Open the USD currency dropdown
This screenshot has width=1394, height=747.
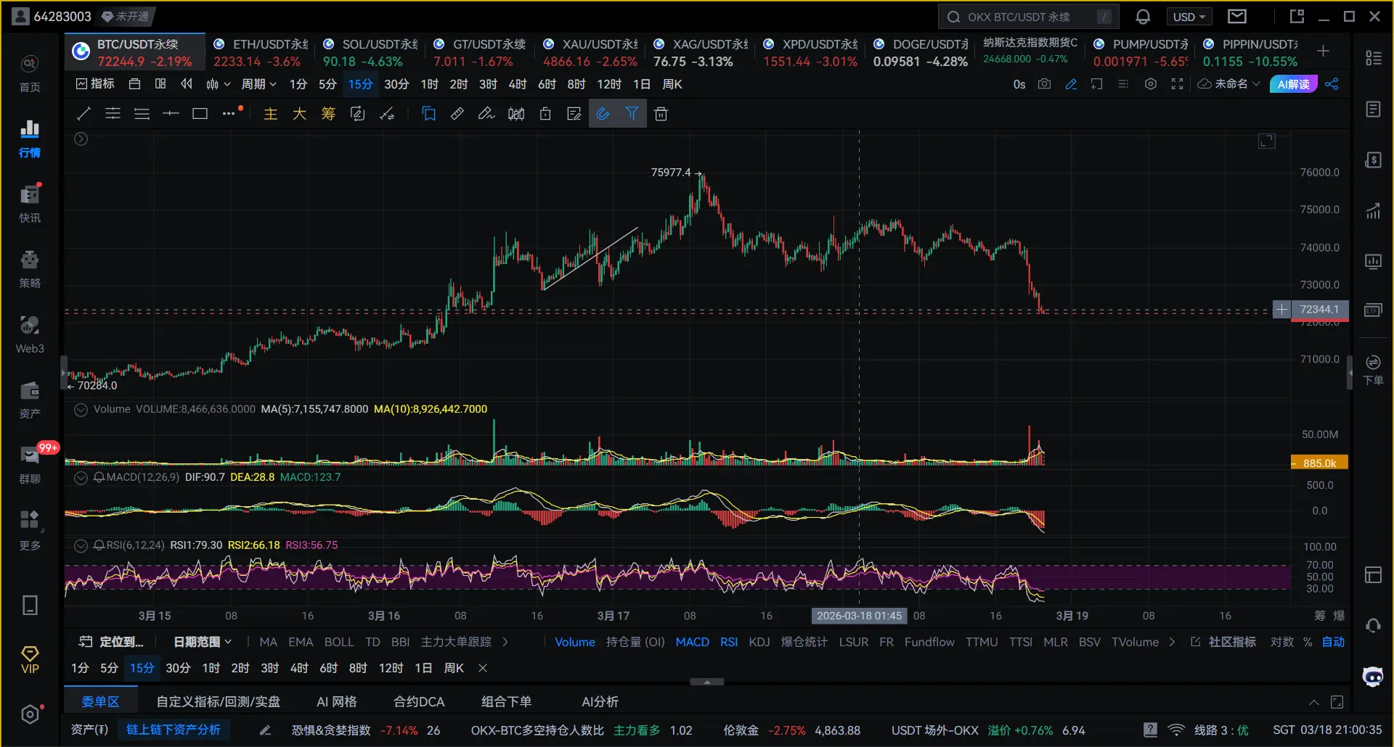pyautogui.click(x=1189, y=17)
